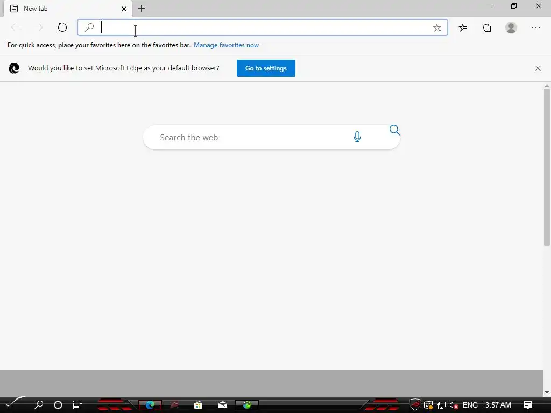Open Task View on taskbar
This screenshot has width=551, height=413.
tap(77, 405)
